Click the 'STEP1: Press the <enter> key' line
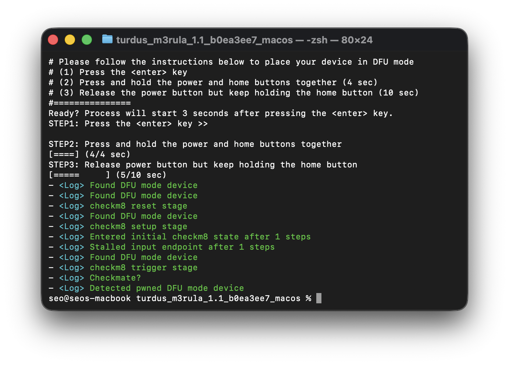 128,124
